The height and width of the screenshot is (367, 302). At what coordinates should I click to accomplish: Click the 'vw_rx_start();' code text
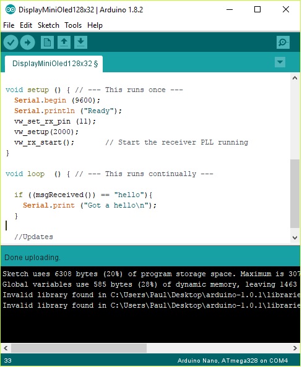(44, 142)
